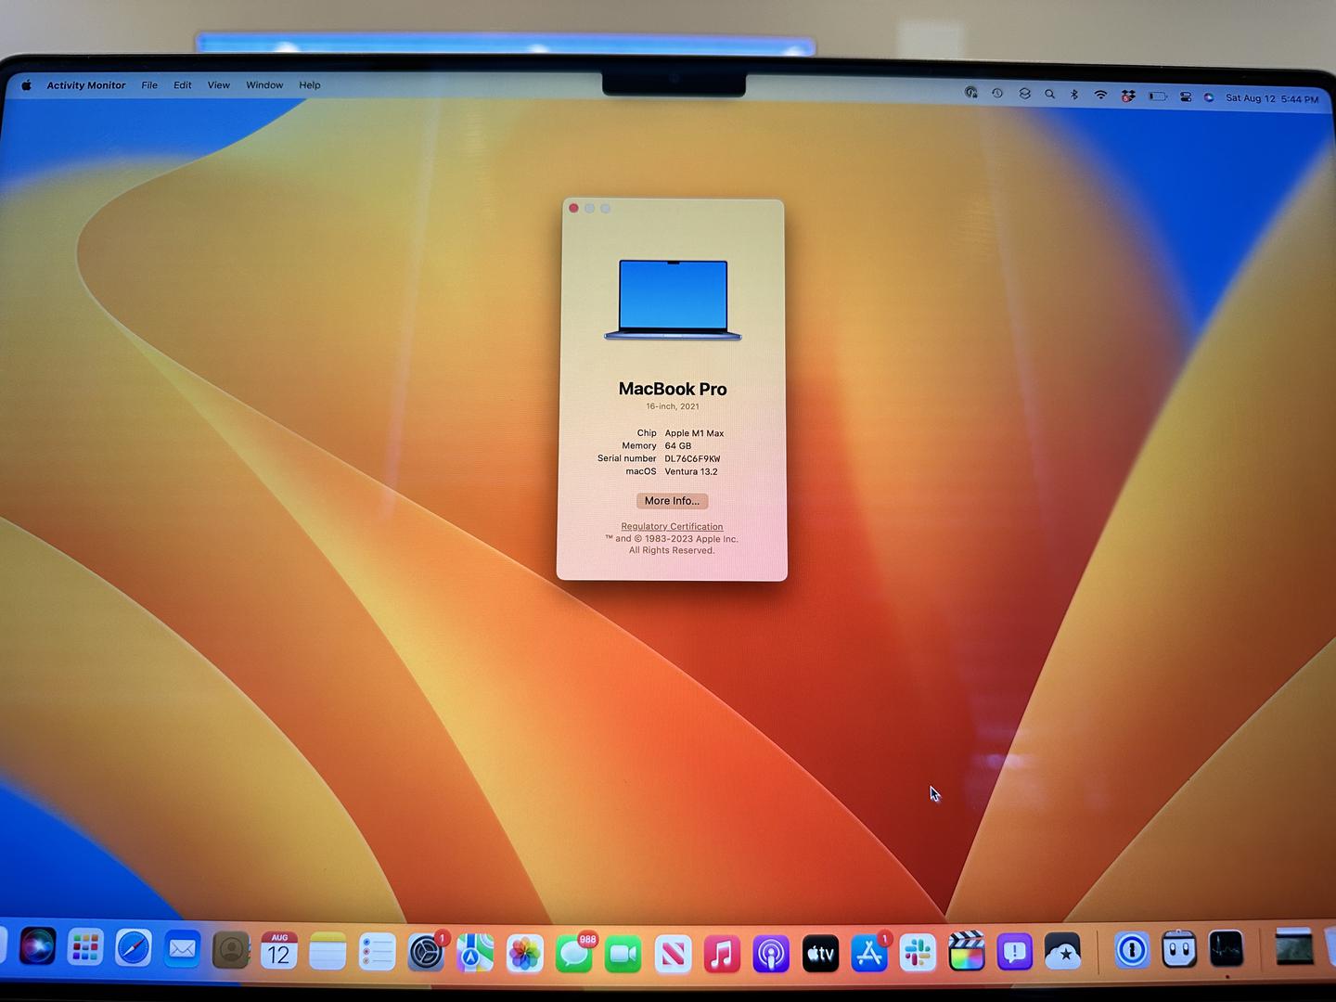Open the Help menu
1336x1002 pixels.
tap(310, 85)
